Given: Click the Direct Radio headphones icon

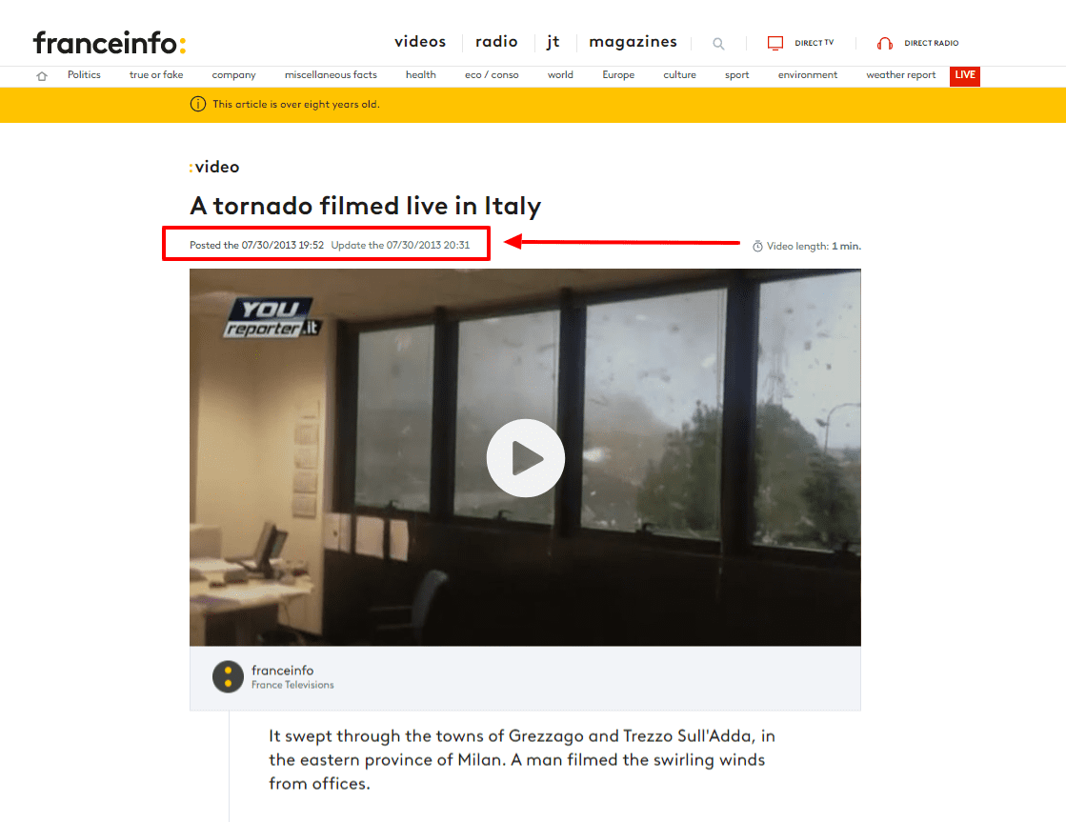Looking at the screenshot, I should (884, 44).
